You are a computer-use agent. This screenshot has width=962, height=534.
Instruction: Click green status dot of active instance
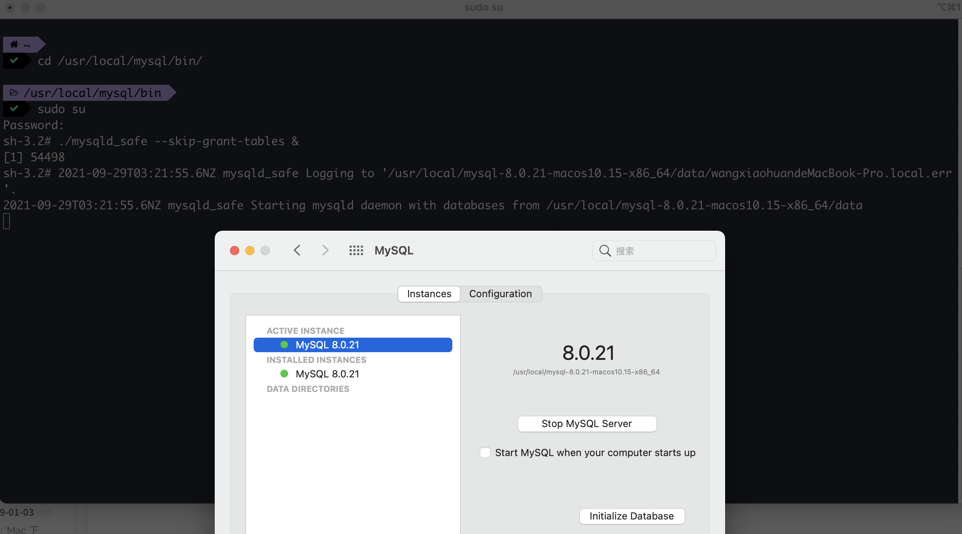click(284, 345)
